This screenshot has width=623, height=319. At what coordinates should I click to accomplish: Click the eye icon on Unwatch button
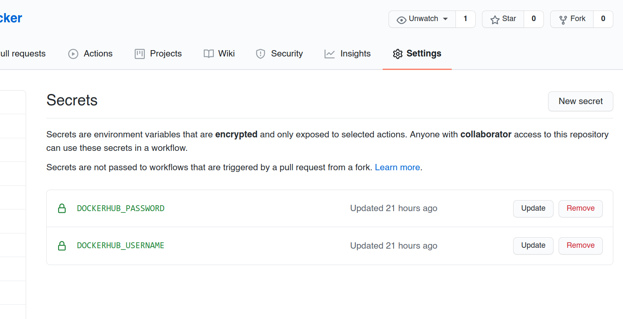tap(402, 19)
